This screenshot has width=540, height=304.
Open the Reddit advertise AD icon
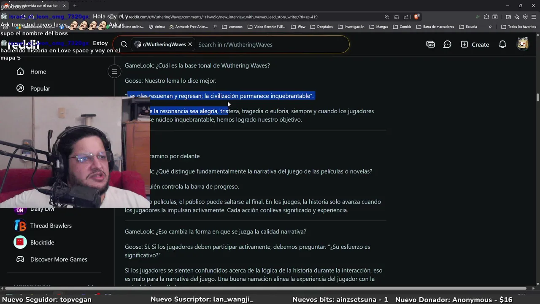coord(431,44)
